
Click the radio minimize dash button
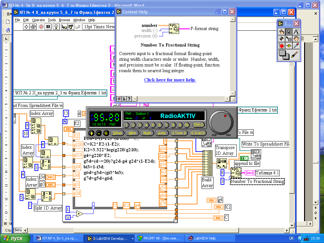(99, 133)
